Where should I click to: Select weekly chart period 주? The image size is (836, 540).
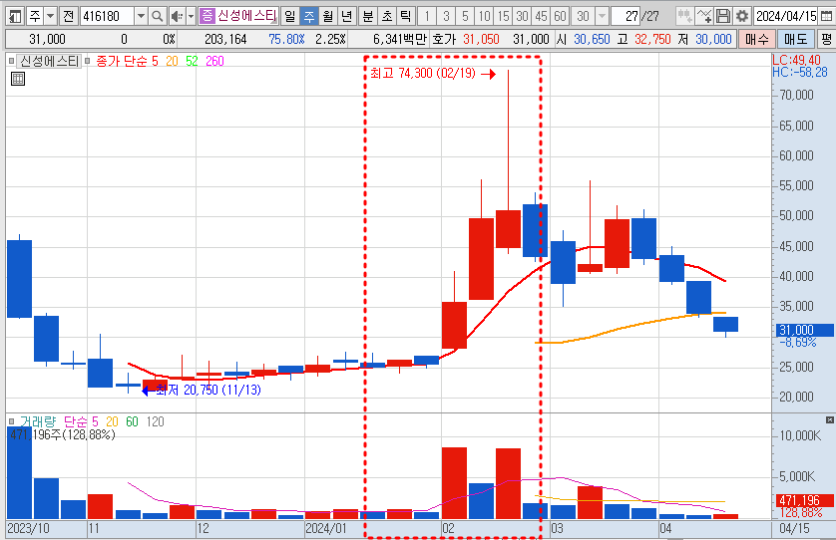click(308, 16)
